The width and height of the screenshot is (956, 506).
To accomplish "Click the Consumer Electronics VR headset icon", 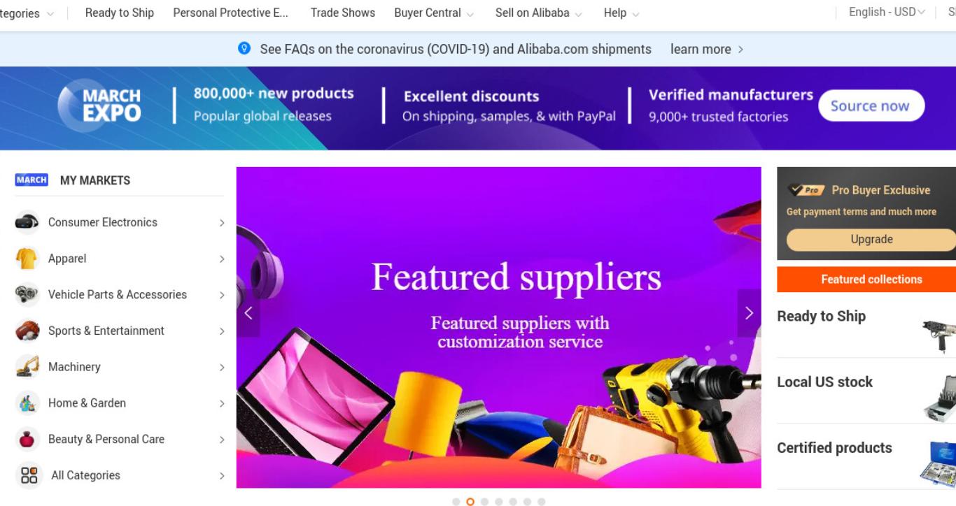I will coord(27,222).
